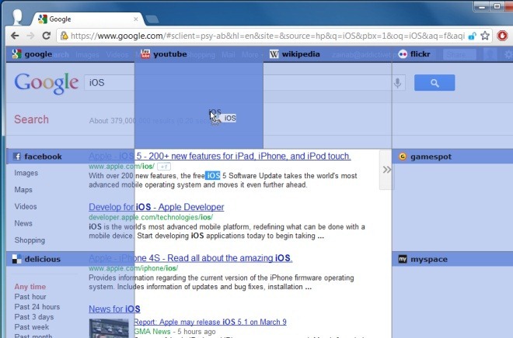Select the wikipedia drop zone

point(327,98)
